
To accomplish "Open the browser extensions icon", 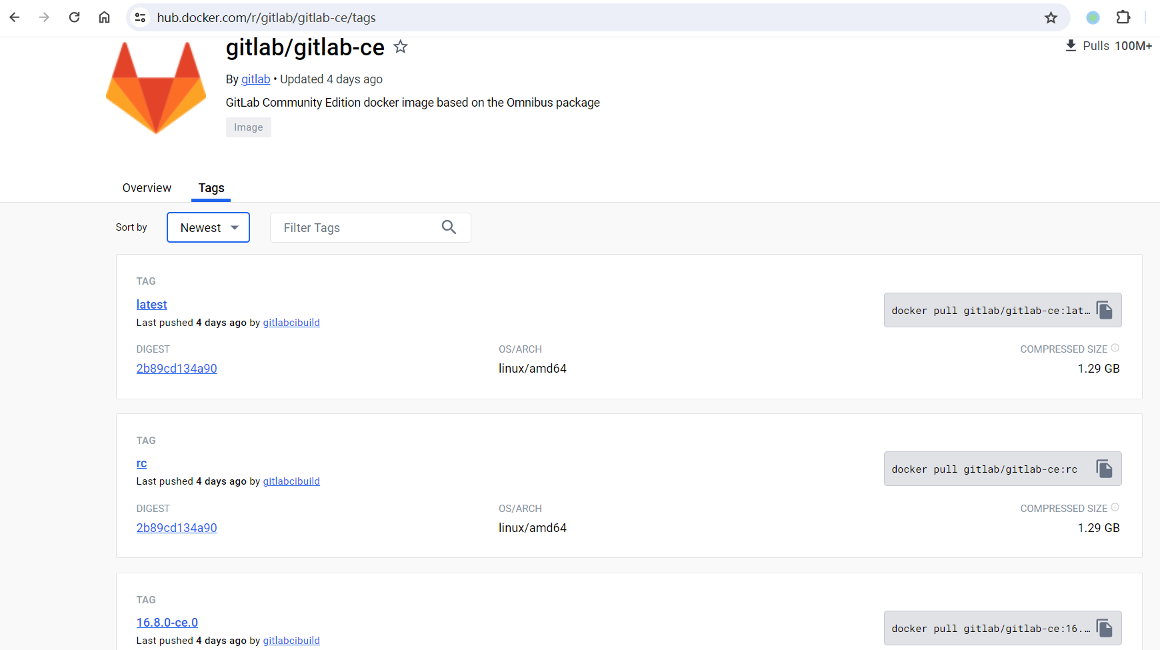I will pos(1124,17).
